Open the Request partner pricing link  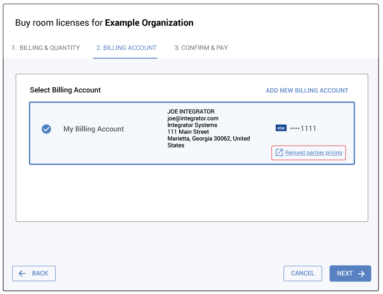point(313,153)
